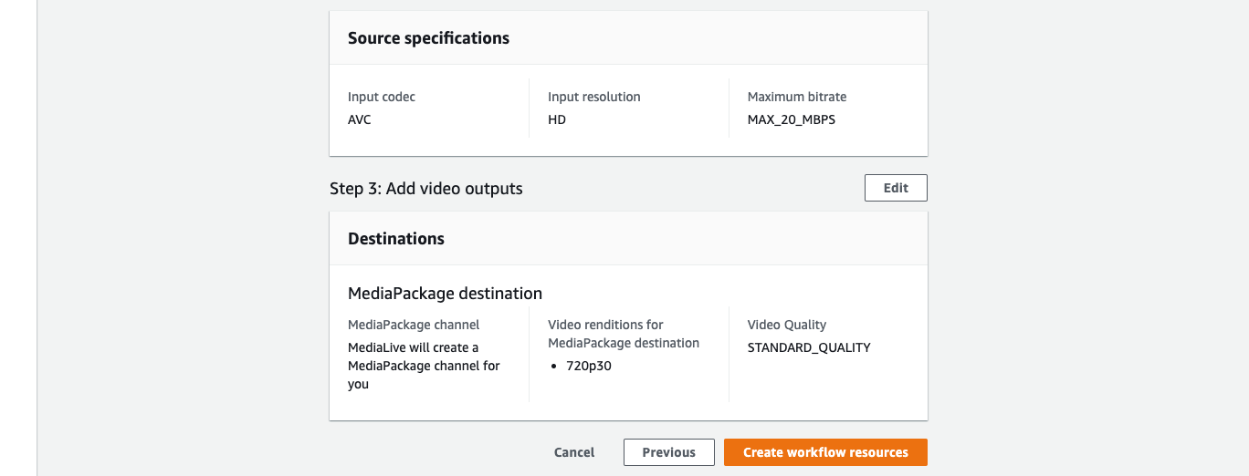This screenshot has height=476, width=1249.
Task: Select the Source specifications header
Action: [428, 38]
